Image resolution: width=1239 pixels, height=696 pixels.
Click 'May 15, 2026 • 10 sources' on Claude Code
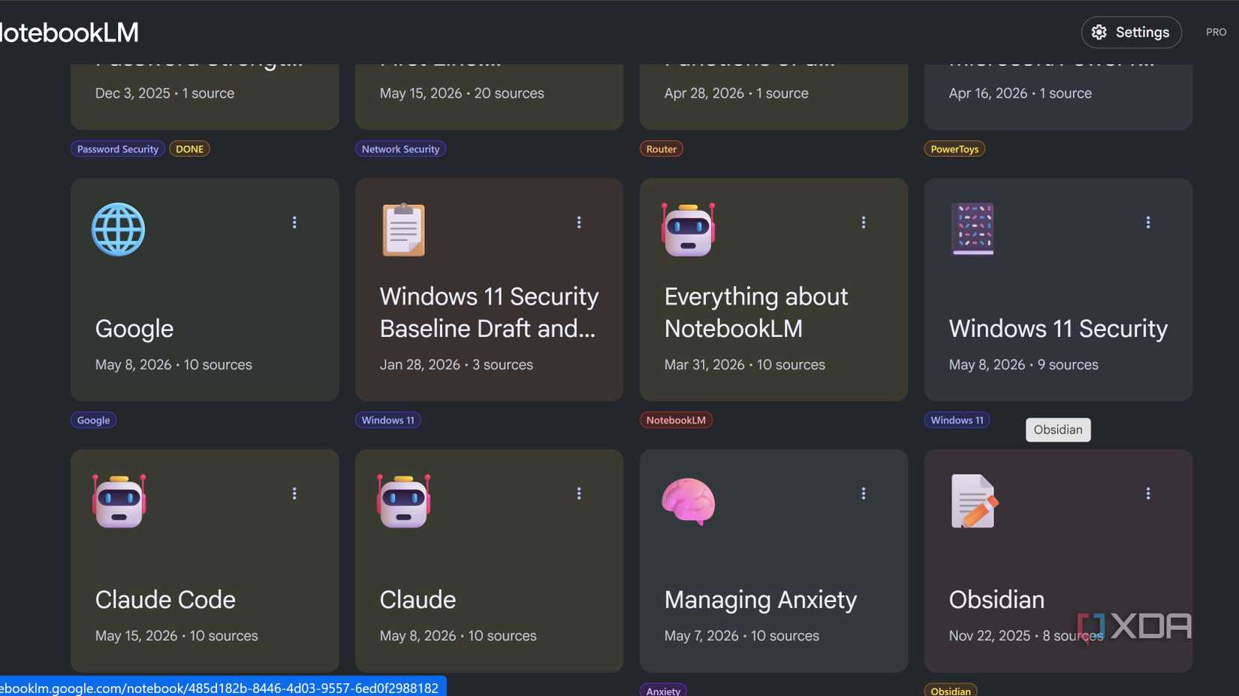(176, 635)
